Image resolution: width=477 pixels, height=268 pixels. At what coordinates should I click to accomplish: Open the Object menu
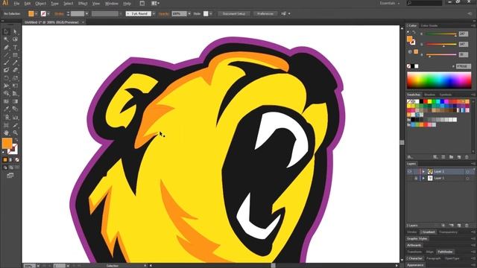coord(40,3)
